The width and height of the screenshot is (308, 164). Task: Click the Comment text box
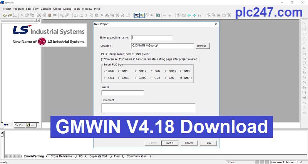148,108
